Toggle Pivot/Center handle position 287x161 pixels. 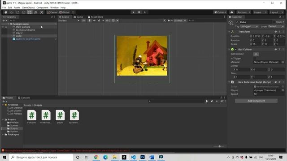click(x=52, y=12)
